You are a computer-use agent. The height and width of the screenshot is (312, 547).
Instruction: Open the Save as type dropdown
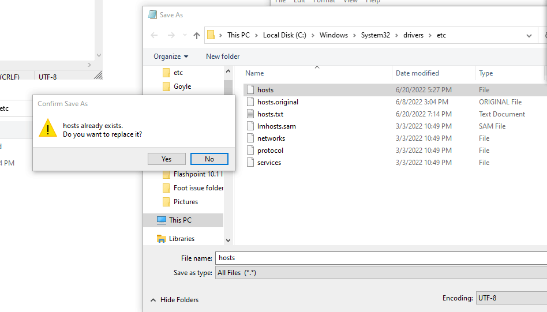point(381,273)
